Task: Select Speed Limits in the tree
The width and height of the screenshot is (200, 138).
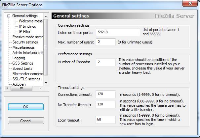Action: (22, 69)
